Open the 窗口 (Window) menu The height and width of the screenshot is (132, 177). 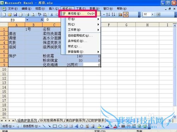(x=108, y=9)
